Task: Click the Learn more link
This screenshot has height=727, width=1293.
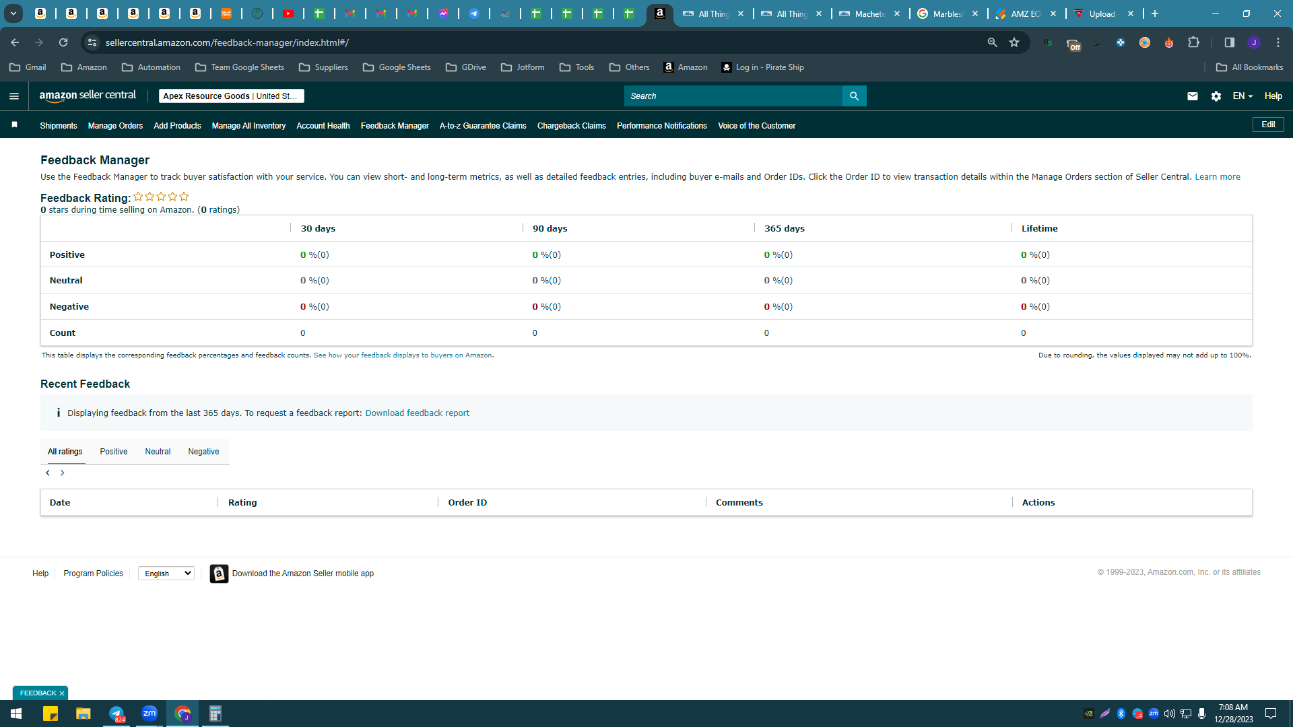Action: [x=1218, y=177]
